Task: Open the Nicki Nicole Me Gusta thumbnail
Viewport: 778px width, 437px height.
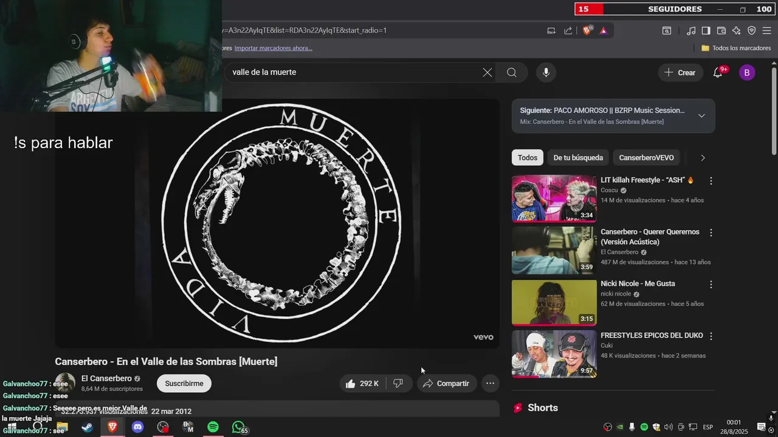Action: (554, 303)
